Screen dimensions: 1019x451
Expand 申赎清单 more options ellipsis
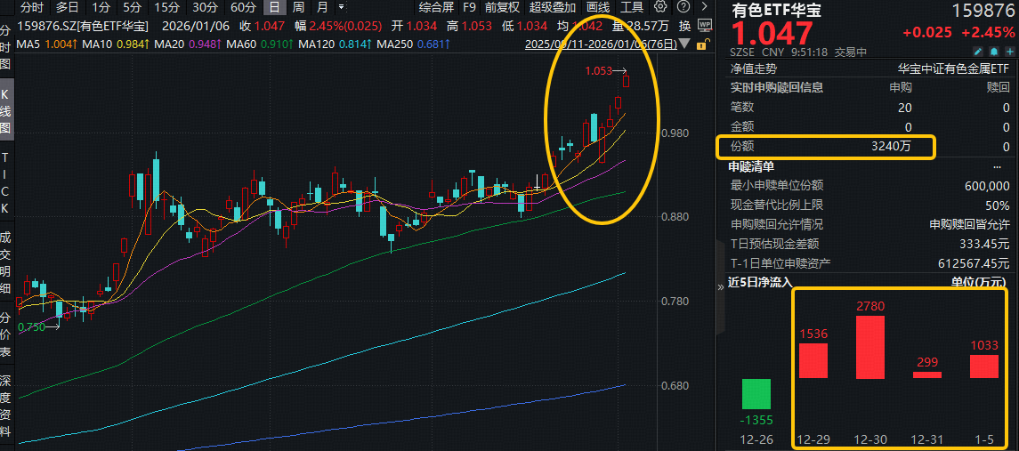[997, 166]
